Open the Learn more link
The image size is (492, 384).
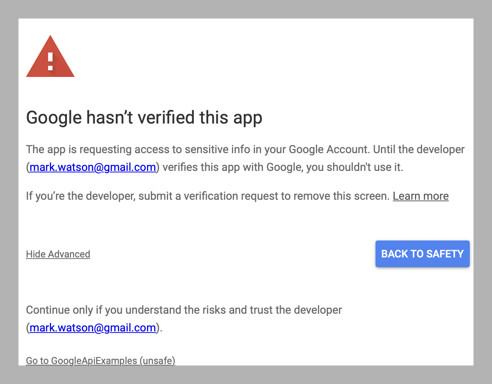[x=421, y=196]
